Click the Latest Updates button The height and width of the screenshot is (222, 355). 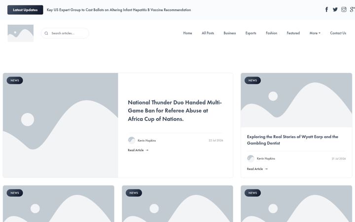click(x=25, y=10)
